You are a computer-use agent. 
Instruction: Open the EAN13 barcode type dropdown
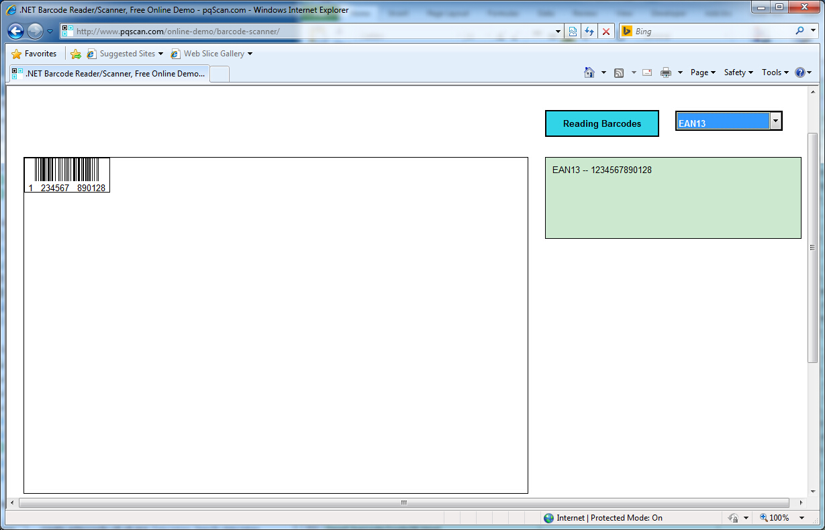729,121
